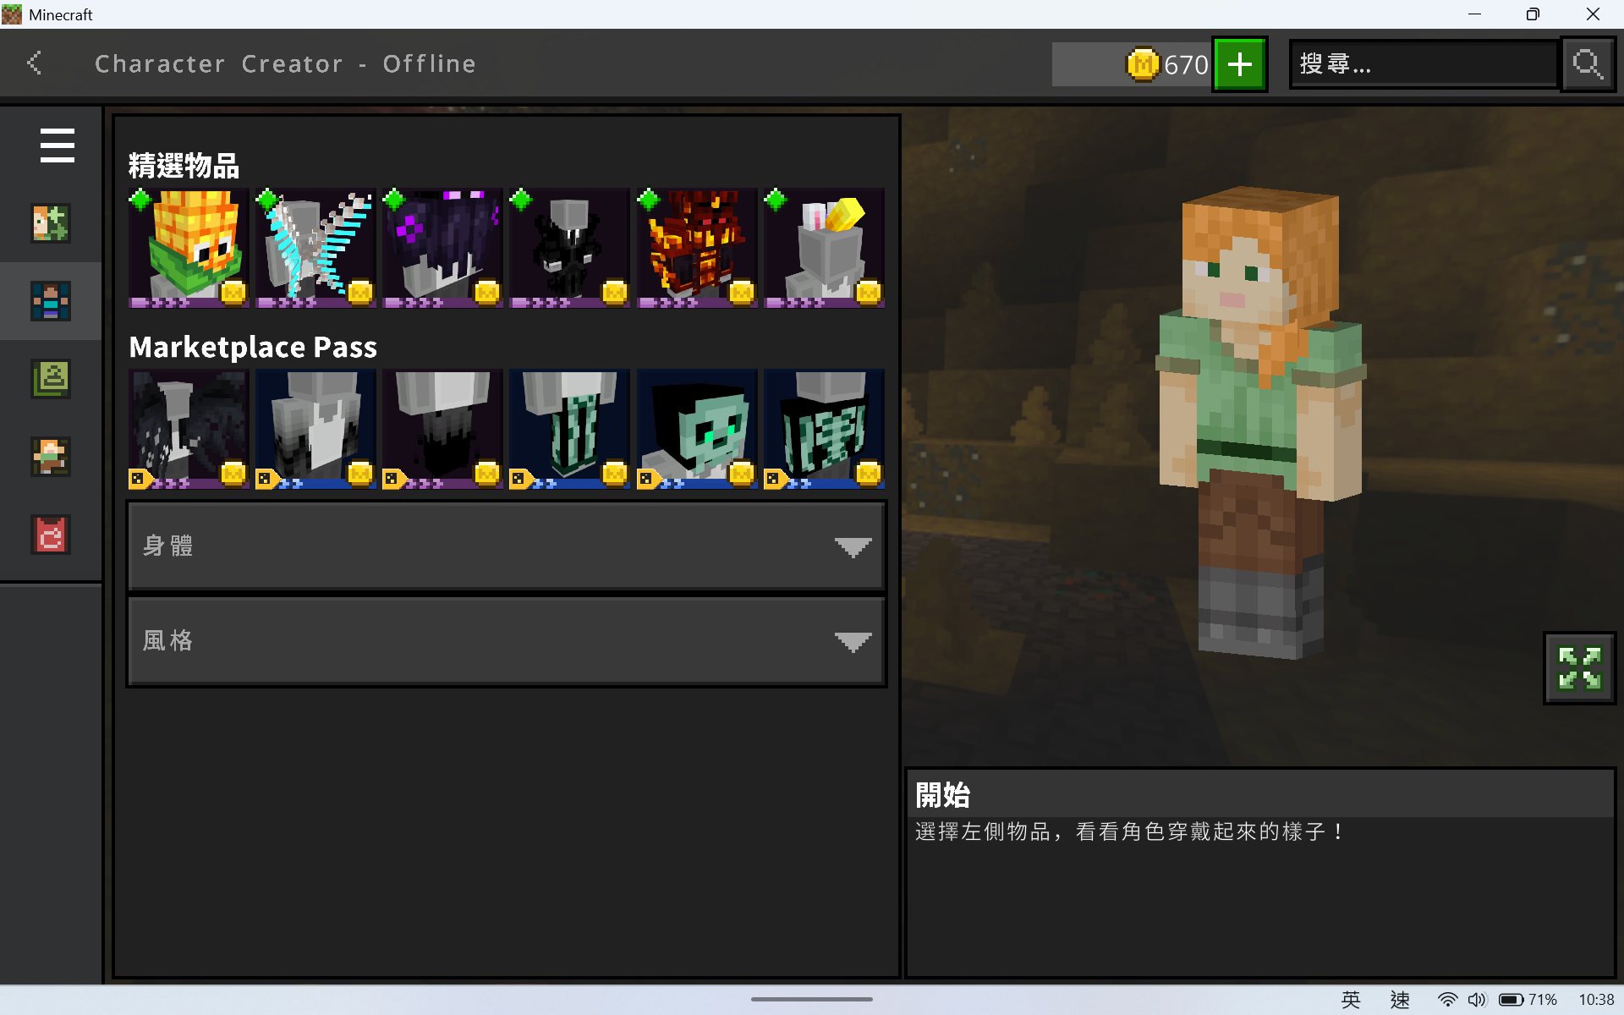Open the emotes sidebar icon
Image resolution: width=1624 pixels, height=1015 pixels.
click(x=51, y=457)
